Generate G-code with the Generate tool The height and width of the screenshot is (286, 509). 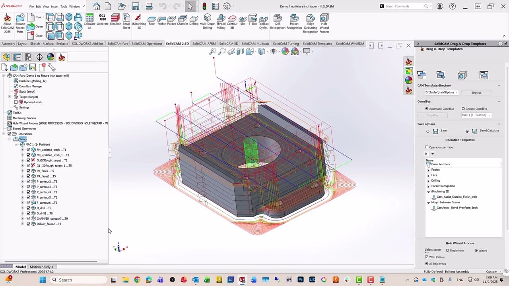103,20
